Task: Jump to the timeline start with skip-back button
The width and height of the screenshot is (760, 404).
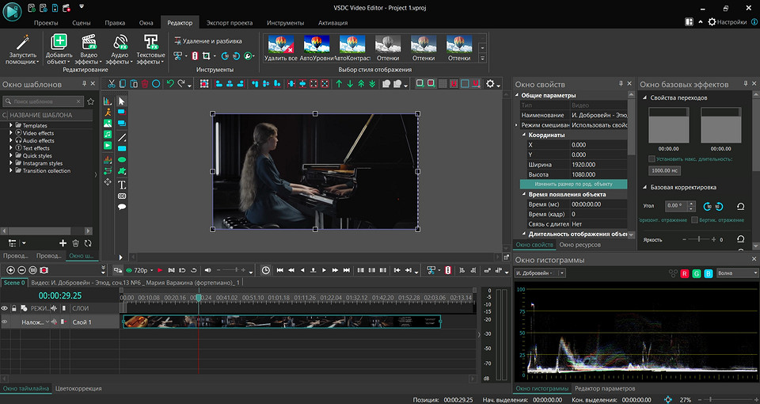Action: pyautogui.click(x=279, y=270)
